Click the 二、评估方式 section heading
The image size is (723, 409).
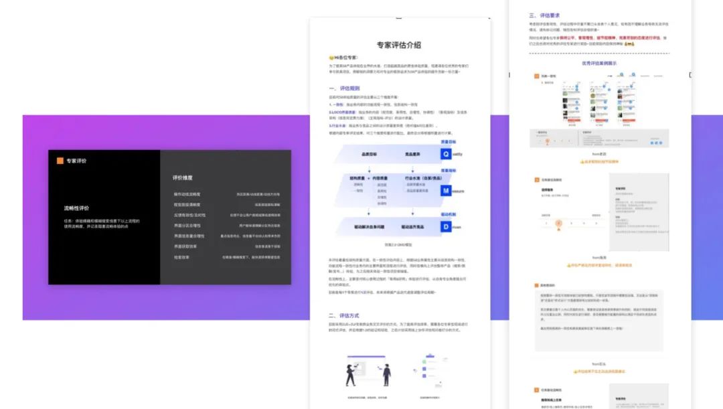[344, 315]
